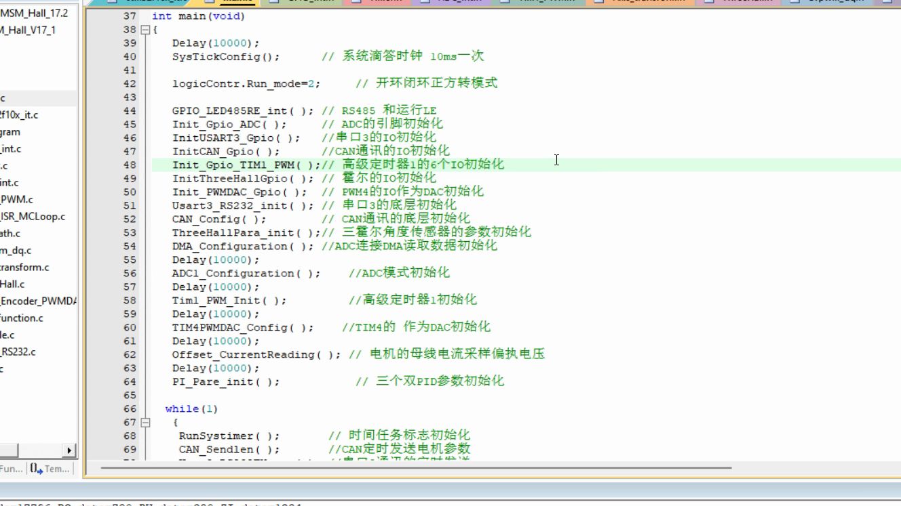Collapse the while loop fold at line 67
The image size is (901, 506).
[145, 423]
